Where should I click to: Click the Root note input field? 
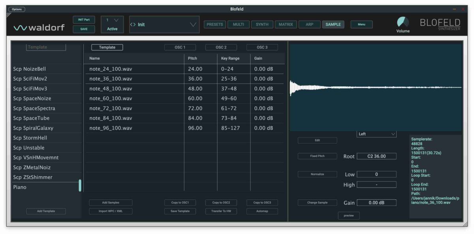click(377, 156)
